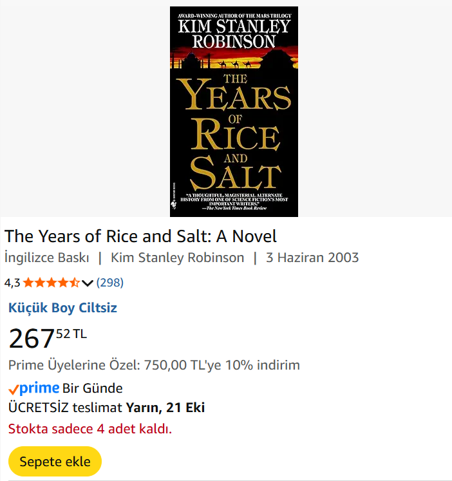Click the 3 Haziran 2003 publication date
Viewport: 452px width, 481px height.
[x=312, y=258]
